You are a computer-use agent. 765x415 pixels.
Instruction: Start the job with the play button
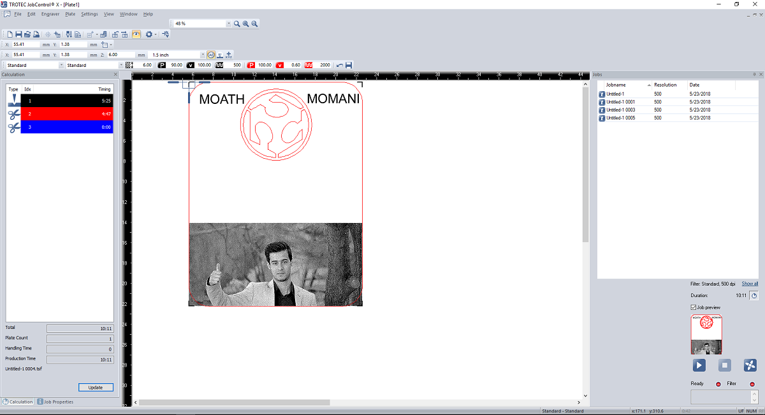[x=699, y=365]
